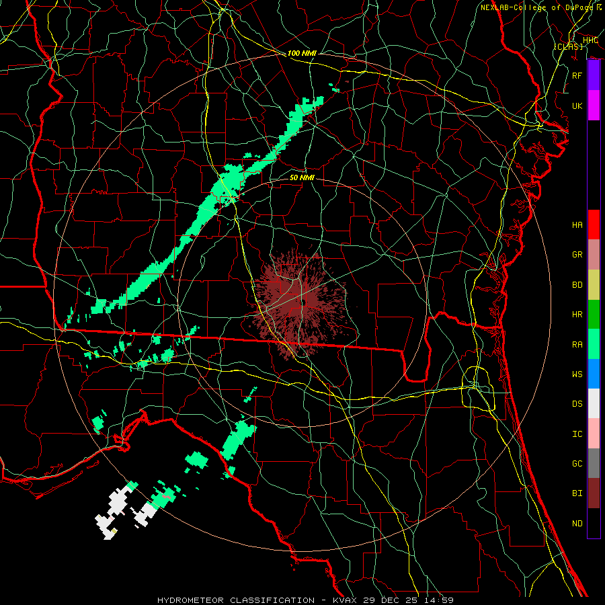Click the radar site center dot
Viewport: 605px width, 605px height.
point(304,302)
